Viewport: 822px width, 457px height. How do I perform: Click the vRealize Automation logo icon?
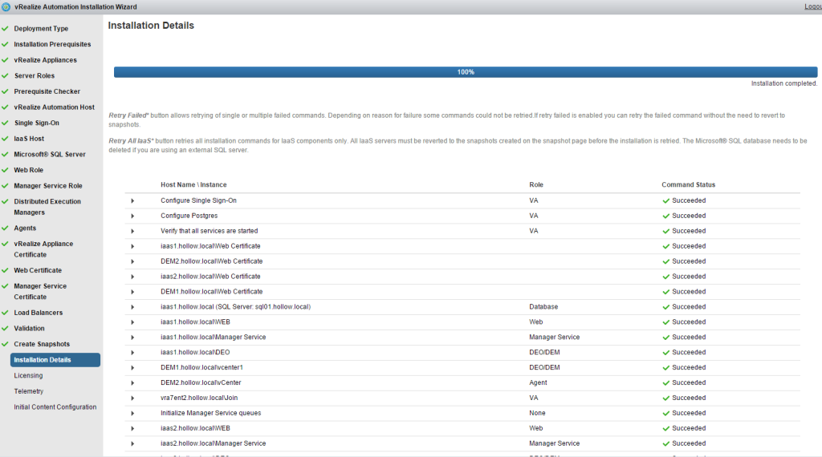coord(6,6)
